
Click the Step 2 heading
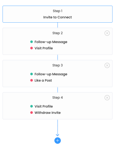57,33
